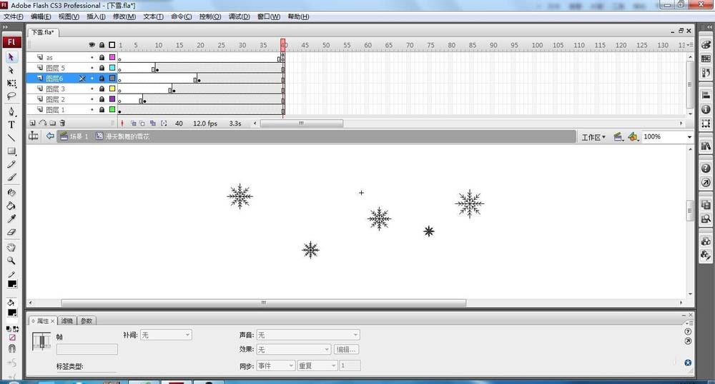Type in the frame label input field
Screen dimensions: 715x384
[x=87, y=350]
